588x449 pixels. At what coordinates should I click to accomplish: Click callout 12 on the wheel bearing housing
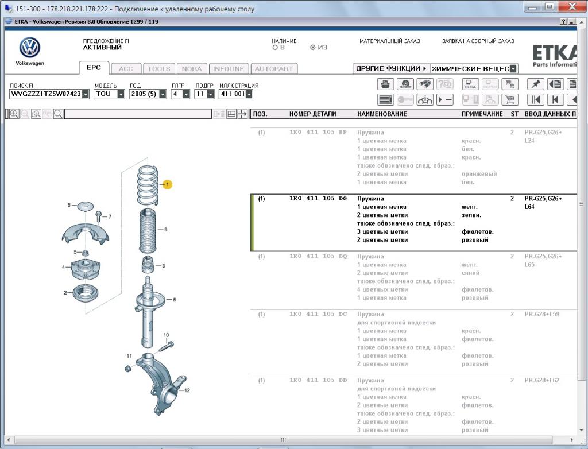187,390
